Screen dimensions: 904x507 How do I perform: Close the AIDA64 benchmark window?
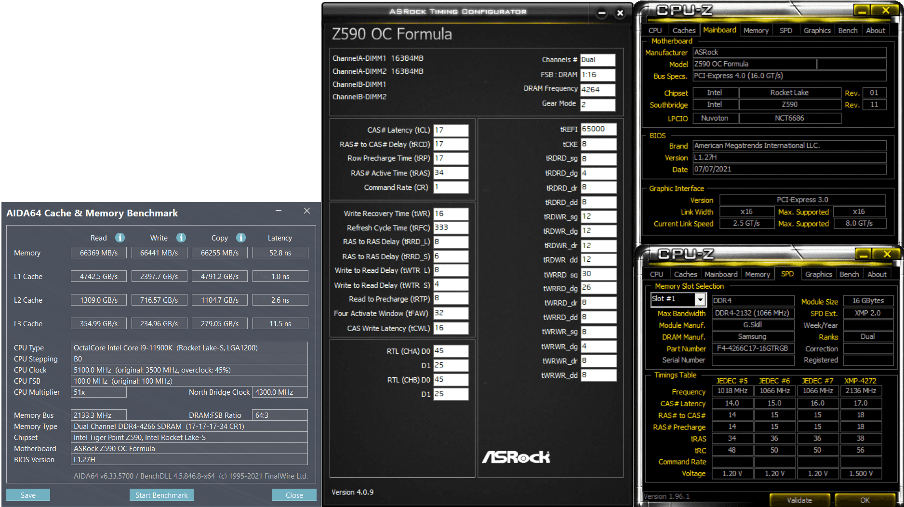click(307, 211)
